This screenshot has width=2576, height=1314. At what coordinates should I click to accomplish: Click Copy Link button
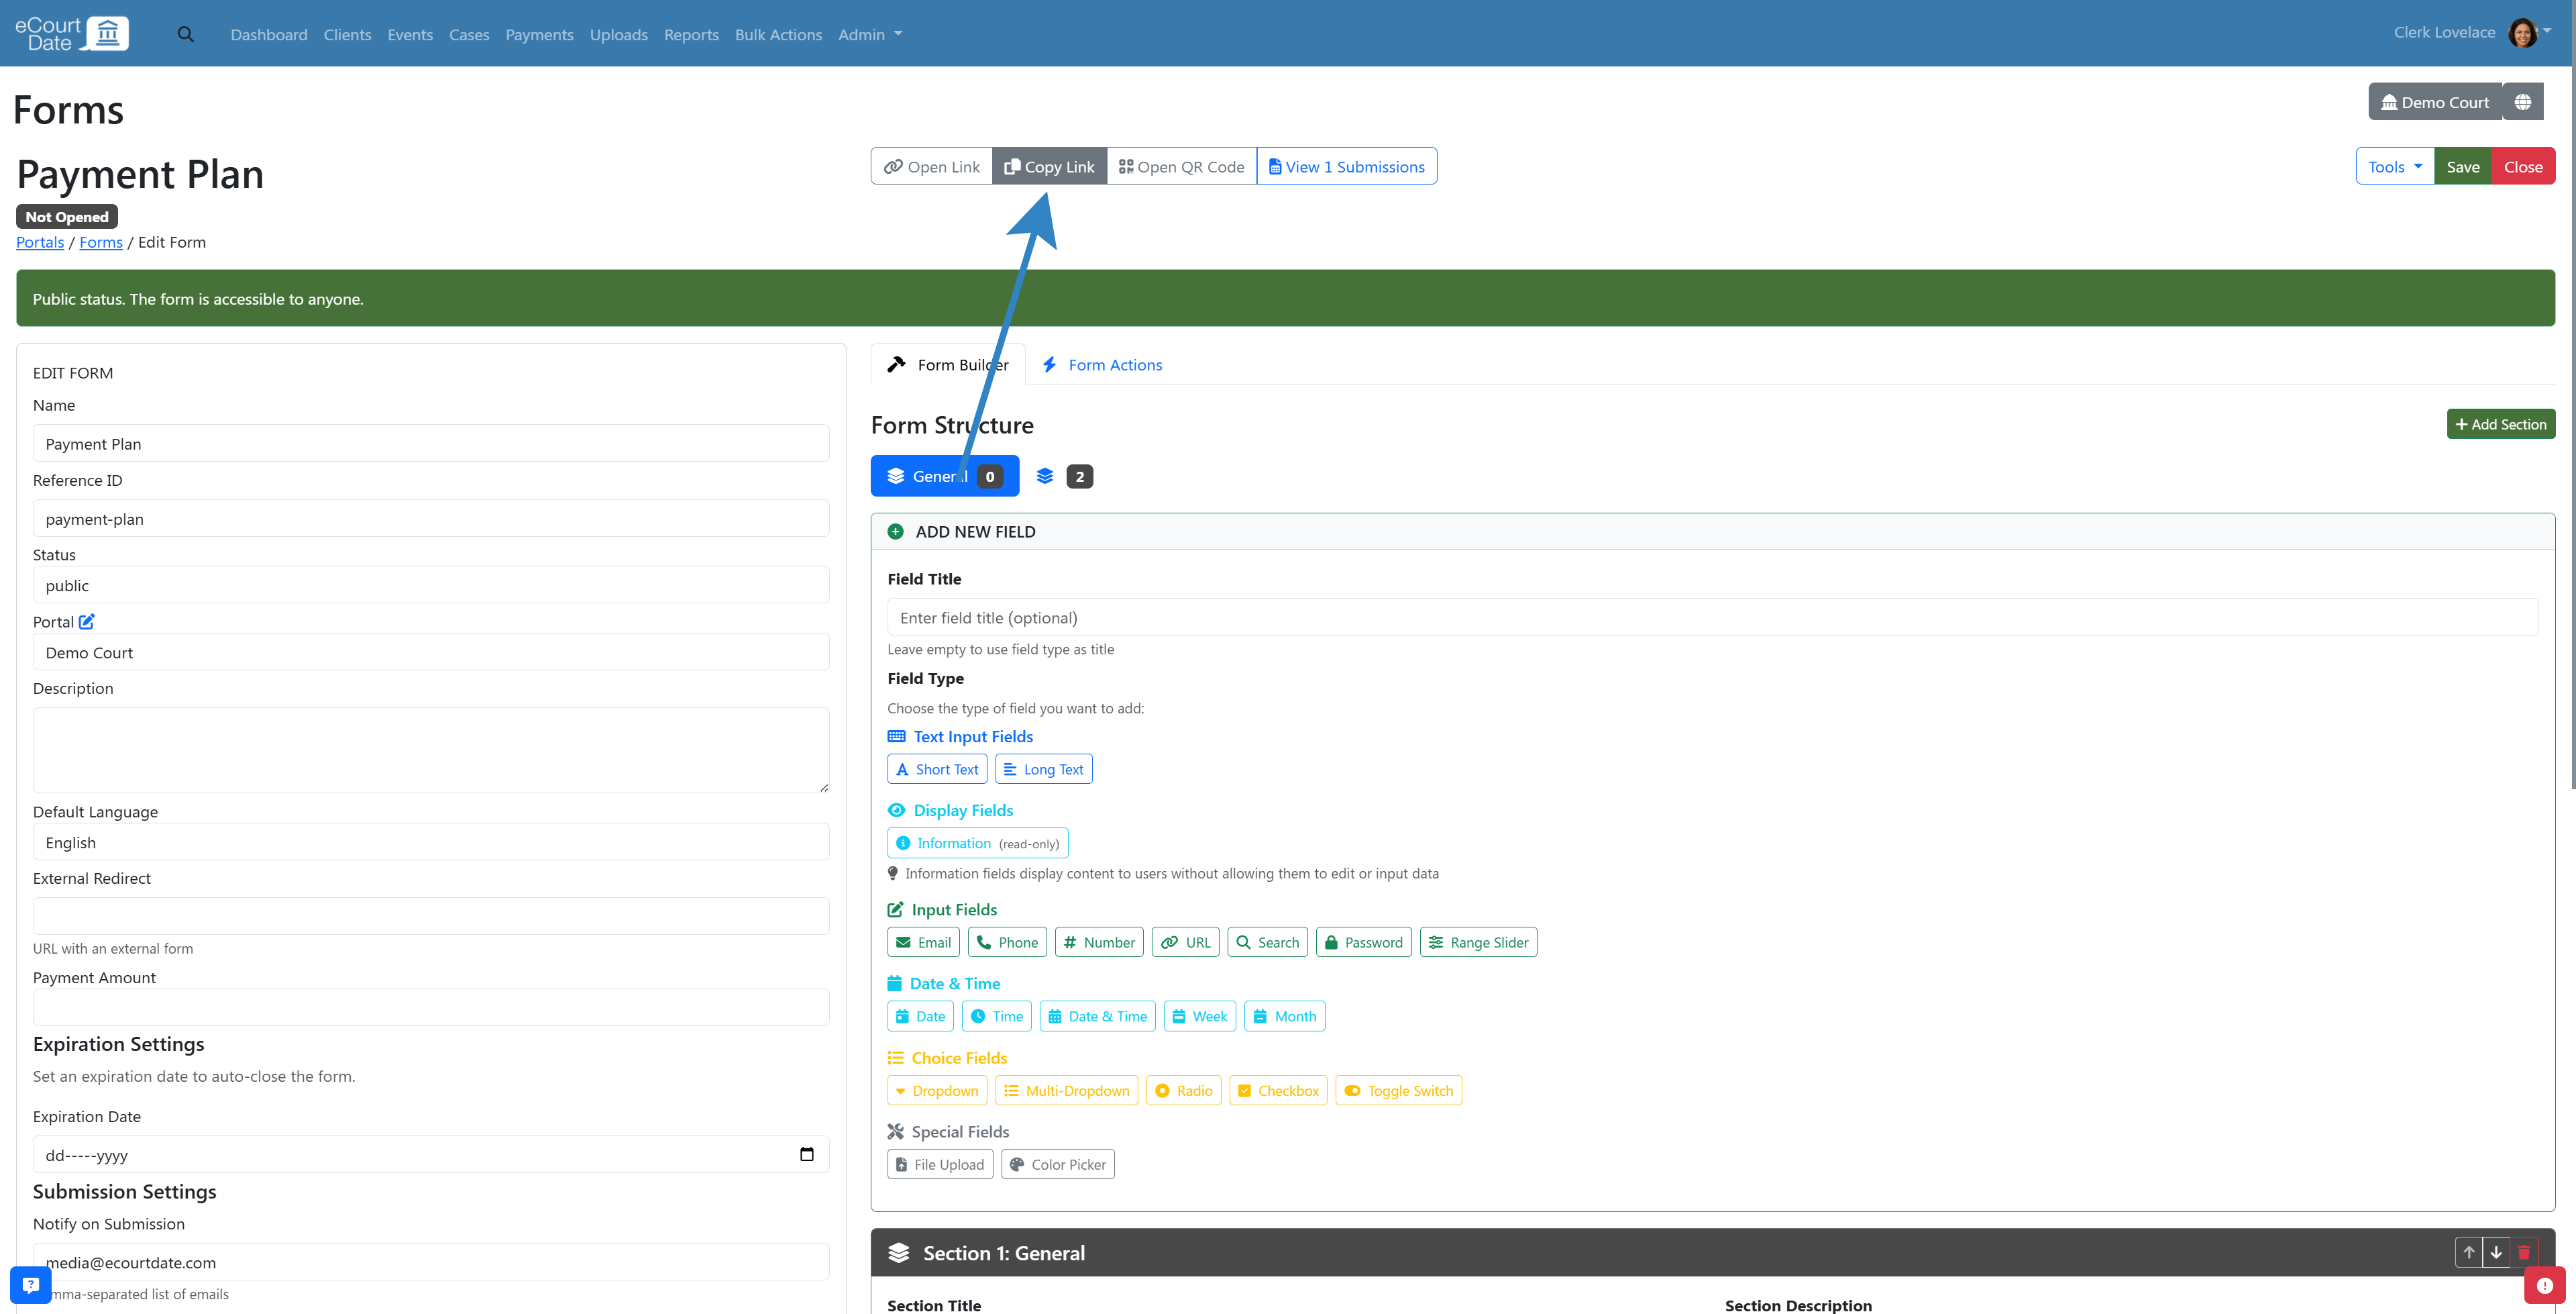1049,166
